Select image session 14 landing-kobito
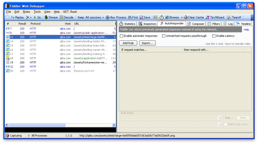 (x=60, y=41)
